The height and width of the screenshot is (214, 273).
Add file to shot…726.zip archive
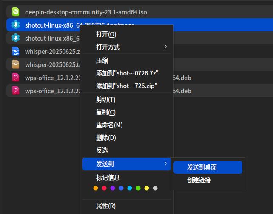pyautogui.click(x=127, y=86)
